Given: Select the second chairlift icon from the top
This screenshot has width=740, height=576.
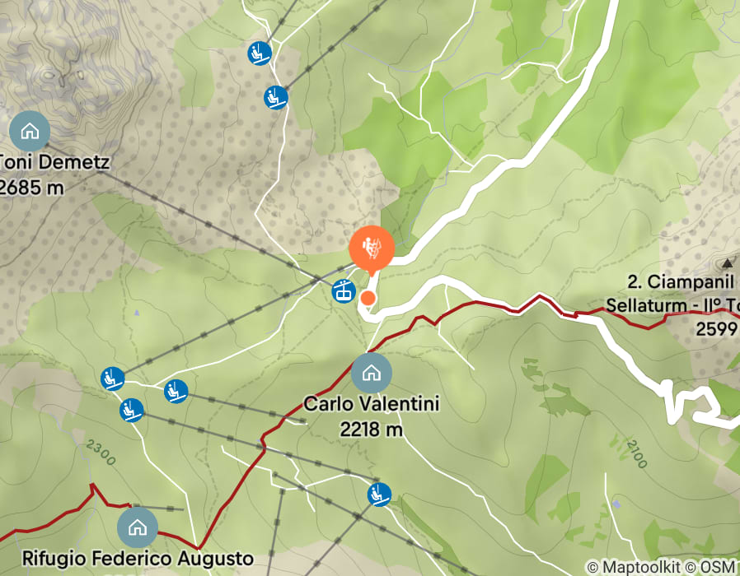Looking at the screenshot, I should point(275,98).
